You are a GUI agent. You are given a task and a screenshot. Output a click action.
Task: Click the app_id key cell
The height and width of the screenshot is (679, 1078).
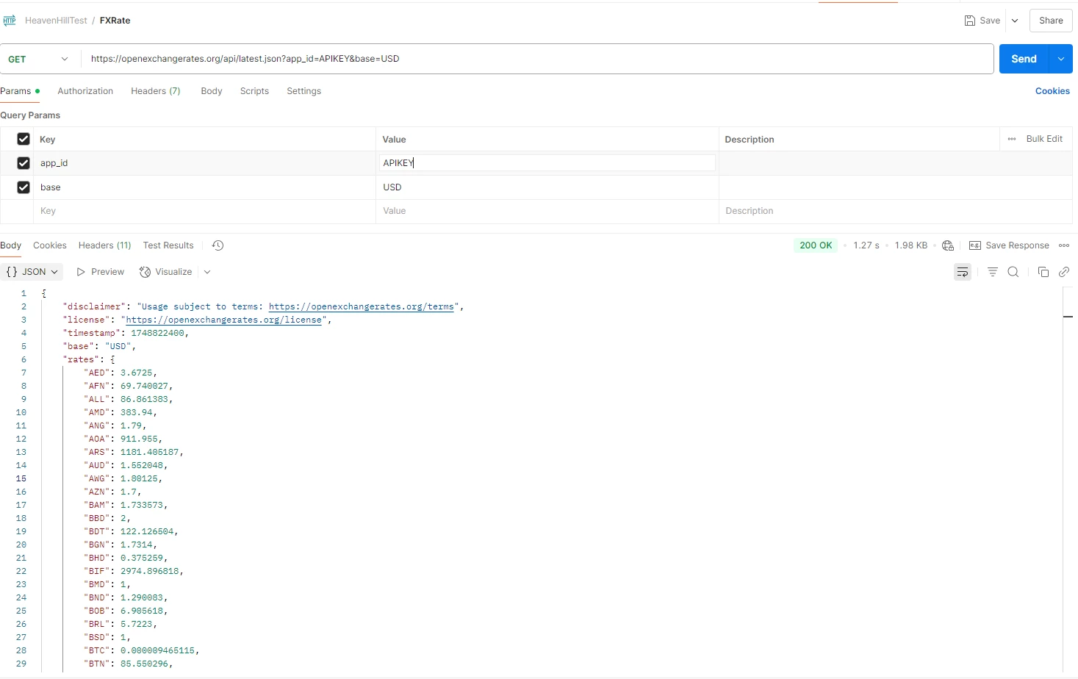(204, 163)
